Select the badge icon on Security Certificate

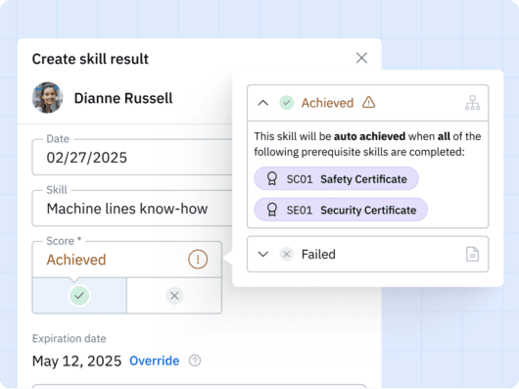pos(272,210)
